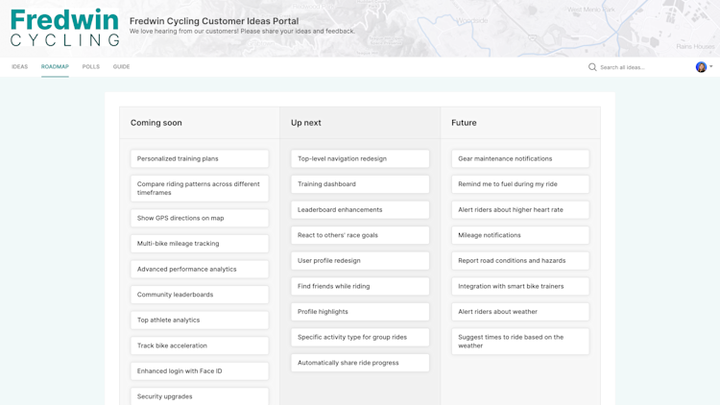The height and width of the screenshot is (405, 720).
Task: View React to others' race goals card
Action: [x=360, y=235]
